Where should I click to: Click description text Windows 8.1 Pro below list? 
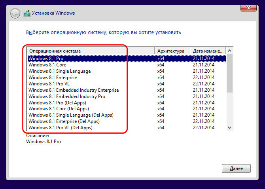pyautogui.click(x=44, y=142)
